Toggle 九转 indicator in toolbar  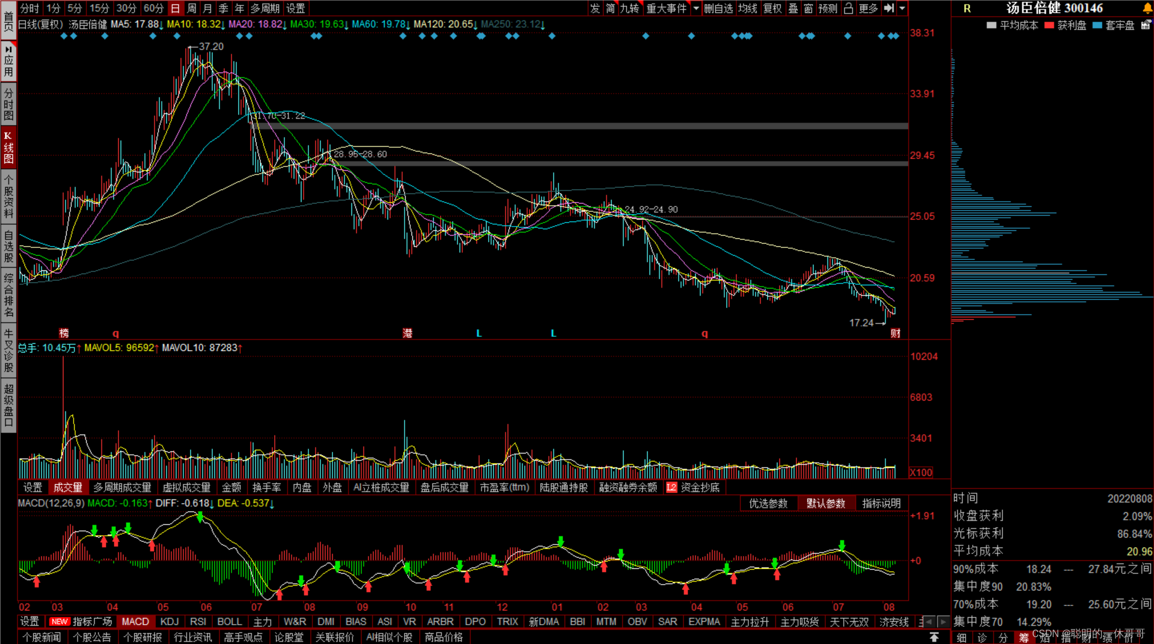click(x=629, y=8)
